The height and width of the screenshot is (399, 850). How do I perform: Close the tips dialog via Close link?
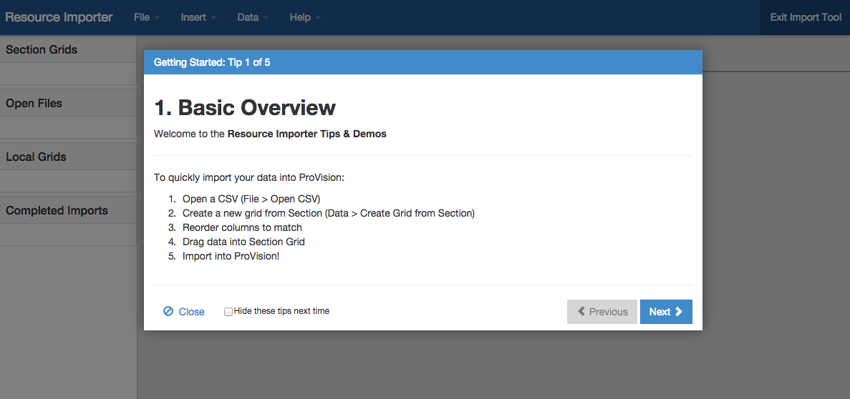click(191, 312)
